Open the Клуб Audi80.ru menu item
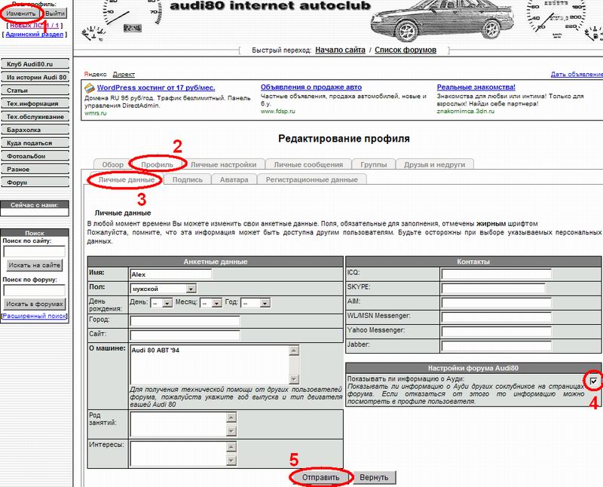 tap(35, 64)
